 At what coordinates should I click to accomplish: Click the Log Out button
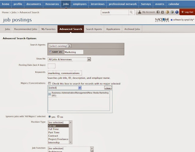[187, 12]
